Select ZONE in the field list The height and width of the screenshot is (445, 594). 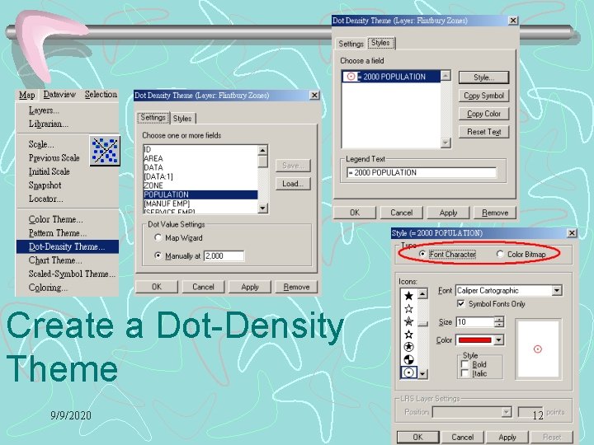tap(200, 185)
